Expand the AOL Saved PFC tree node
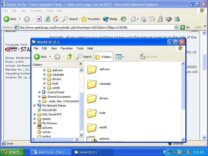The width and height of the screenshot is (208, 156). click(x=35, y=114)
